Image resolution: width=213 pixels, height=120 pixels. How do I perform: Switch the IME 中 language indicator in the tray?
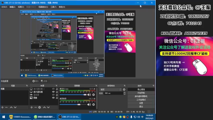(x=142, y=117)
